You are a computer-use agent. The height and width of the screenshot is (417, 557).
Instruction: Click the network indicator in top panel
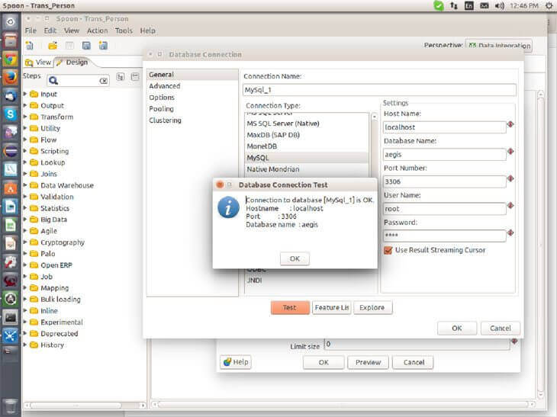coord(454,5)
